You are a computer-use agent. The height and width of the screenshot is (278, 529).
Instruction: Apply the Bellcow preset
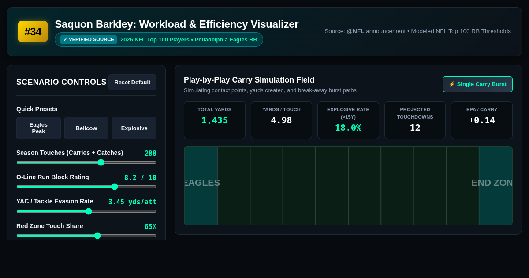(x=86, y=128)
